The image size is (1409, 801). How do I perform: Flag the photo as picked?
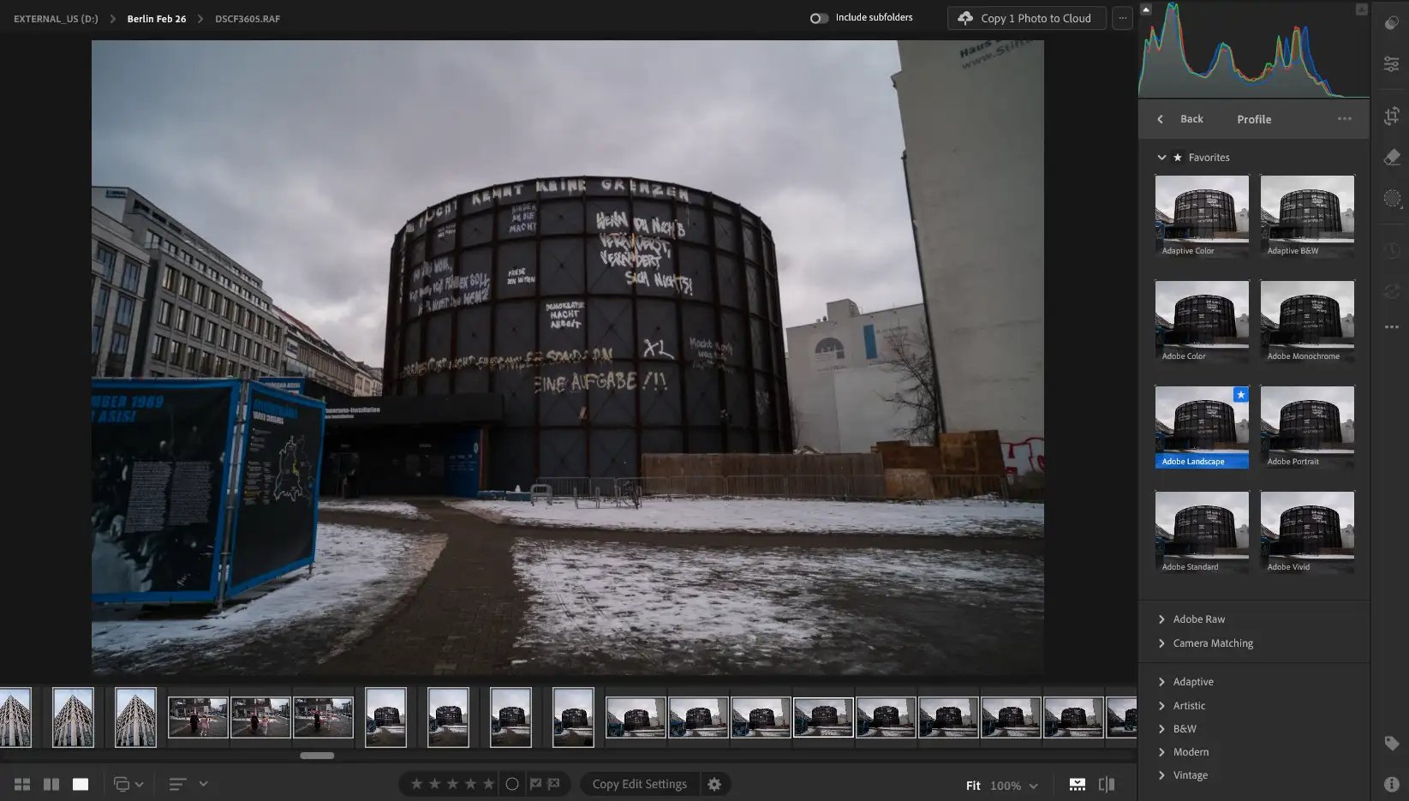(535, 784)
